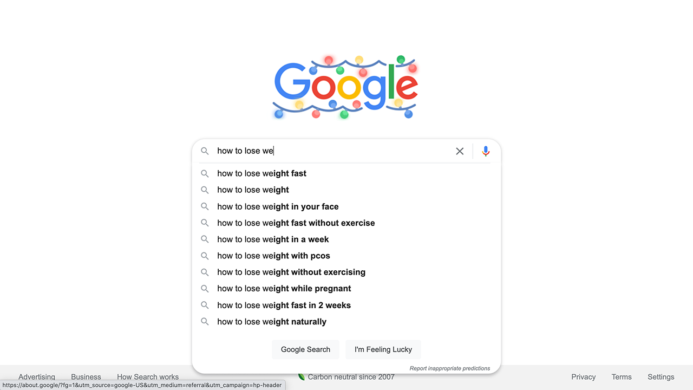
Task: Click the green leaf Carbon neutral icon
Action: pyautogui.click(x=302, y=376)
